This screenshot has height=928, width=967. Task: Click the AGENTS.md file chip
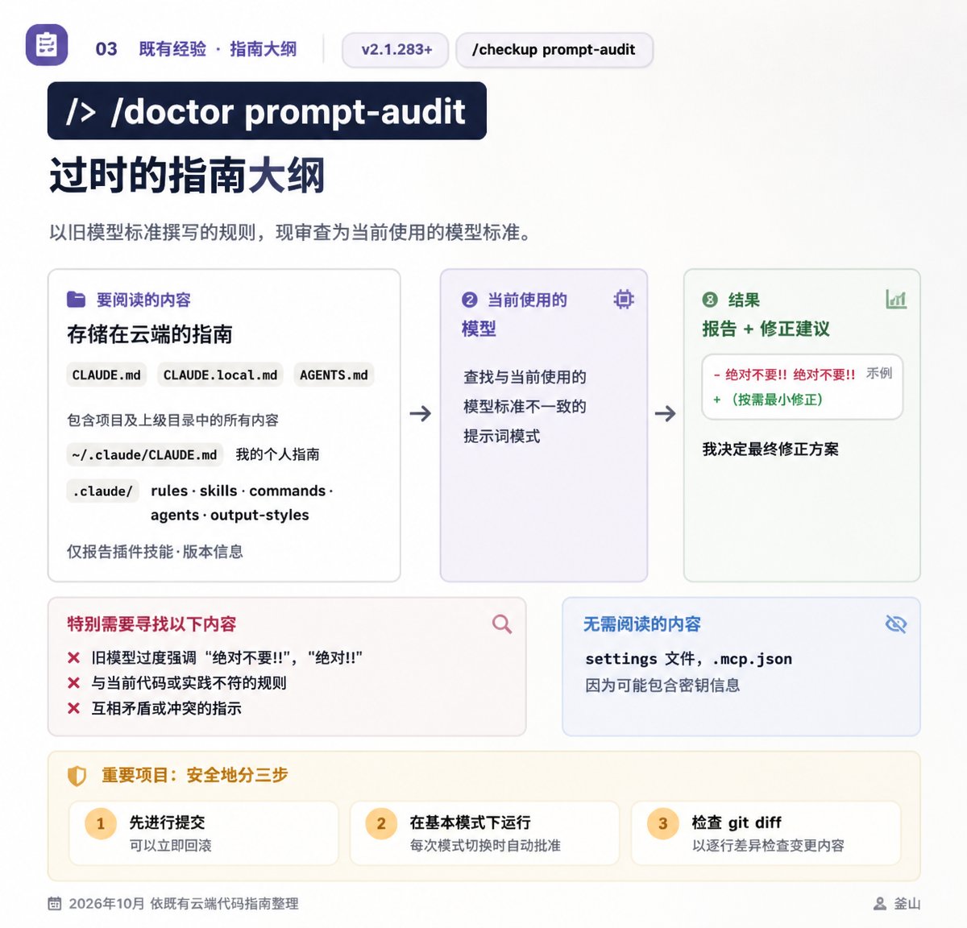[x=334, y=375]
